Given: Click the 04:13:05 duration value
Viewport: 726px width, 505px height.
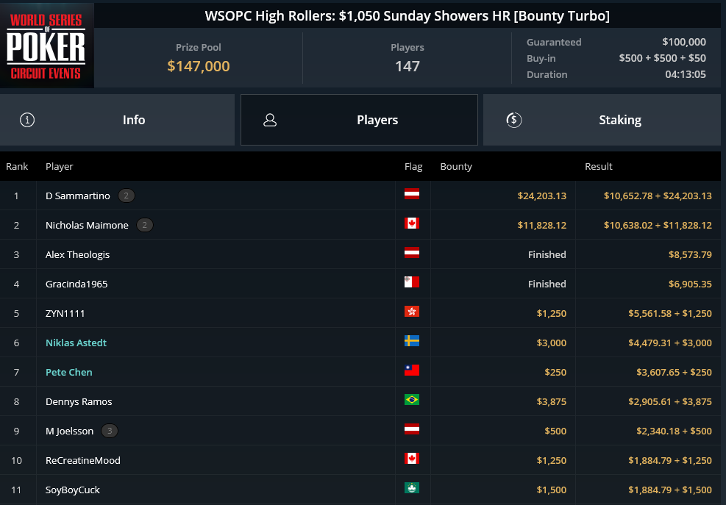Looking at the screenshot, I should tap(686, 74).
